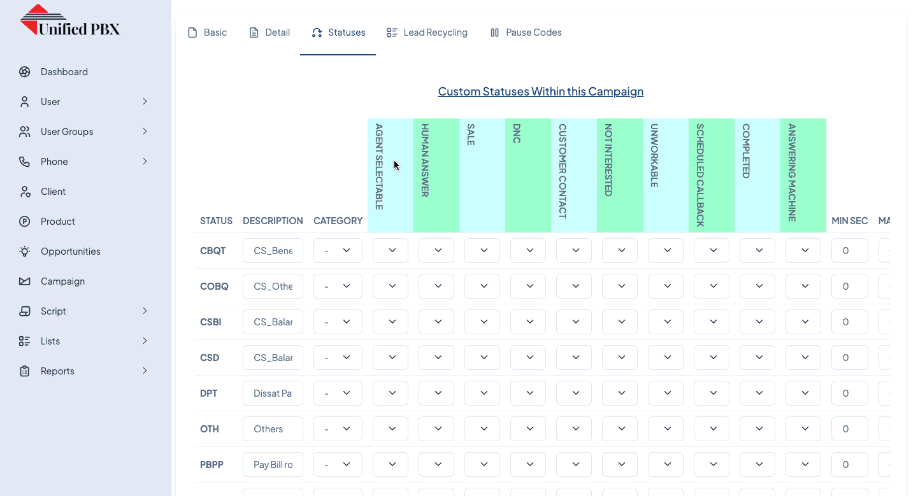Click the Campaign envelope icon
Image resolution: width=911 pixels, height=496 pixels.
25,281
